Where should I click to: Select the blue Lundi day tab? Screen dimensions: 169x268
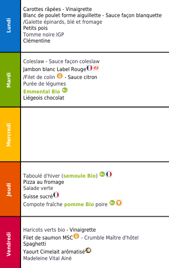pos(10,26)
